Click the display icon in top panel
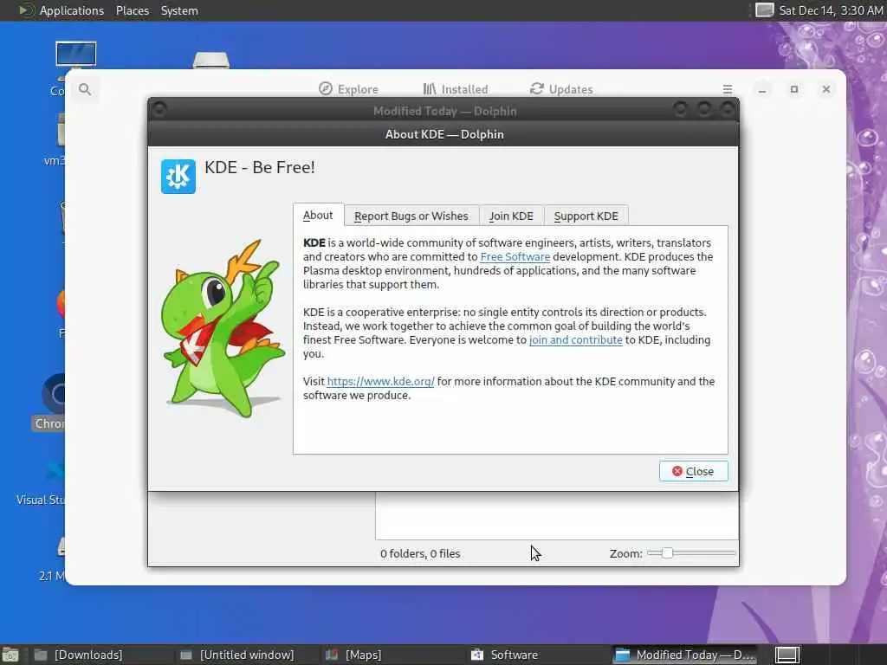Screen dimensions: 887x665 [x=764, y=10]
